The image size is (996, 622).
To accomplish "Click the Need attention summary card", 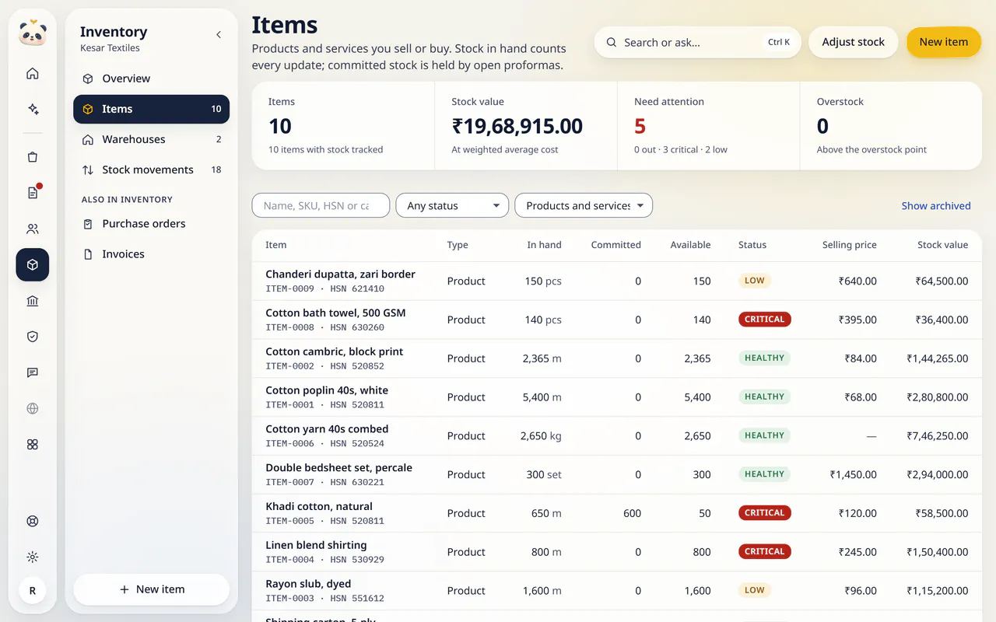I will pyautogui.click(x=708, y=126).
